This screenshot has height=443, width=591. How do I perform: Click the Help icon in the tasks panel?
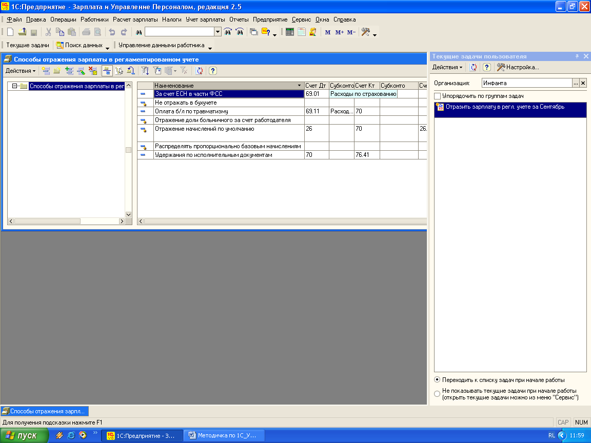pyautogui.click(x=486, y=67)
